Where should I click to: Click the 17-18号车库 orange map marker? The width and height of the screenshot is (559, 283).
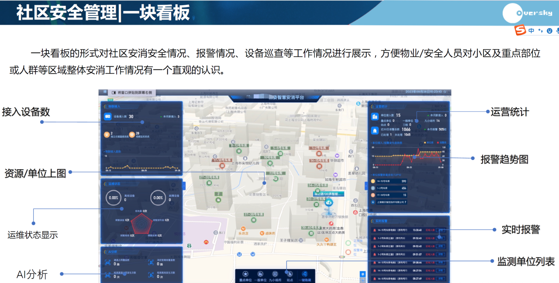pyautogui.click(x=222, y=165)
